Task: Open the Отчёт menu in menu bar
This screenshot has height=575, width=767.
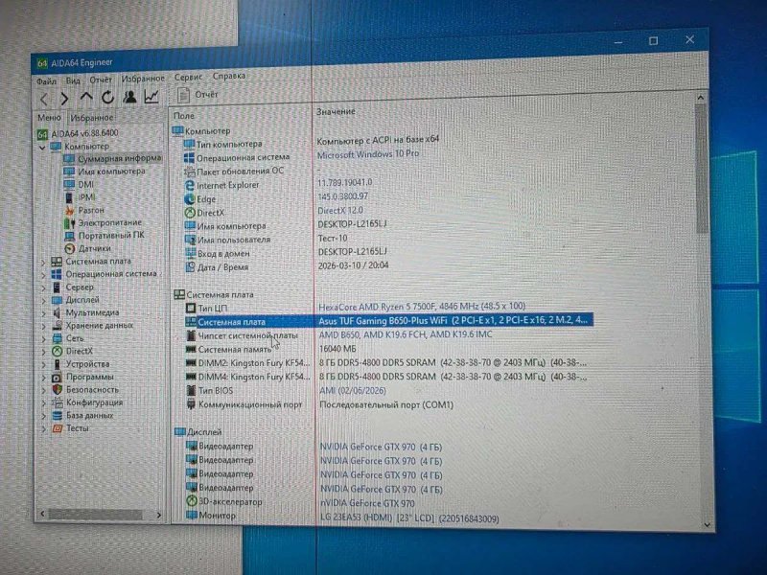Action: click(x=101, y=80)
